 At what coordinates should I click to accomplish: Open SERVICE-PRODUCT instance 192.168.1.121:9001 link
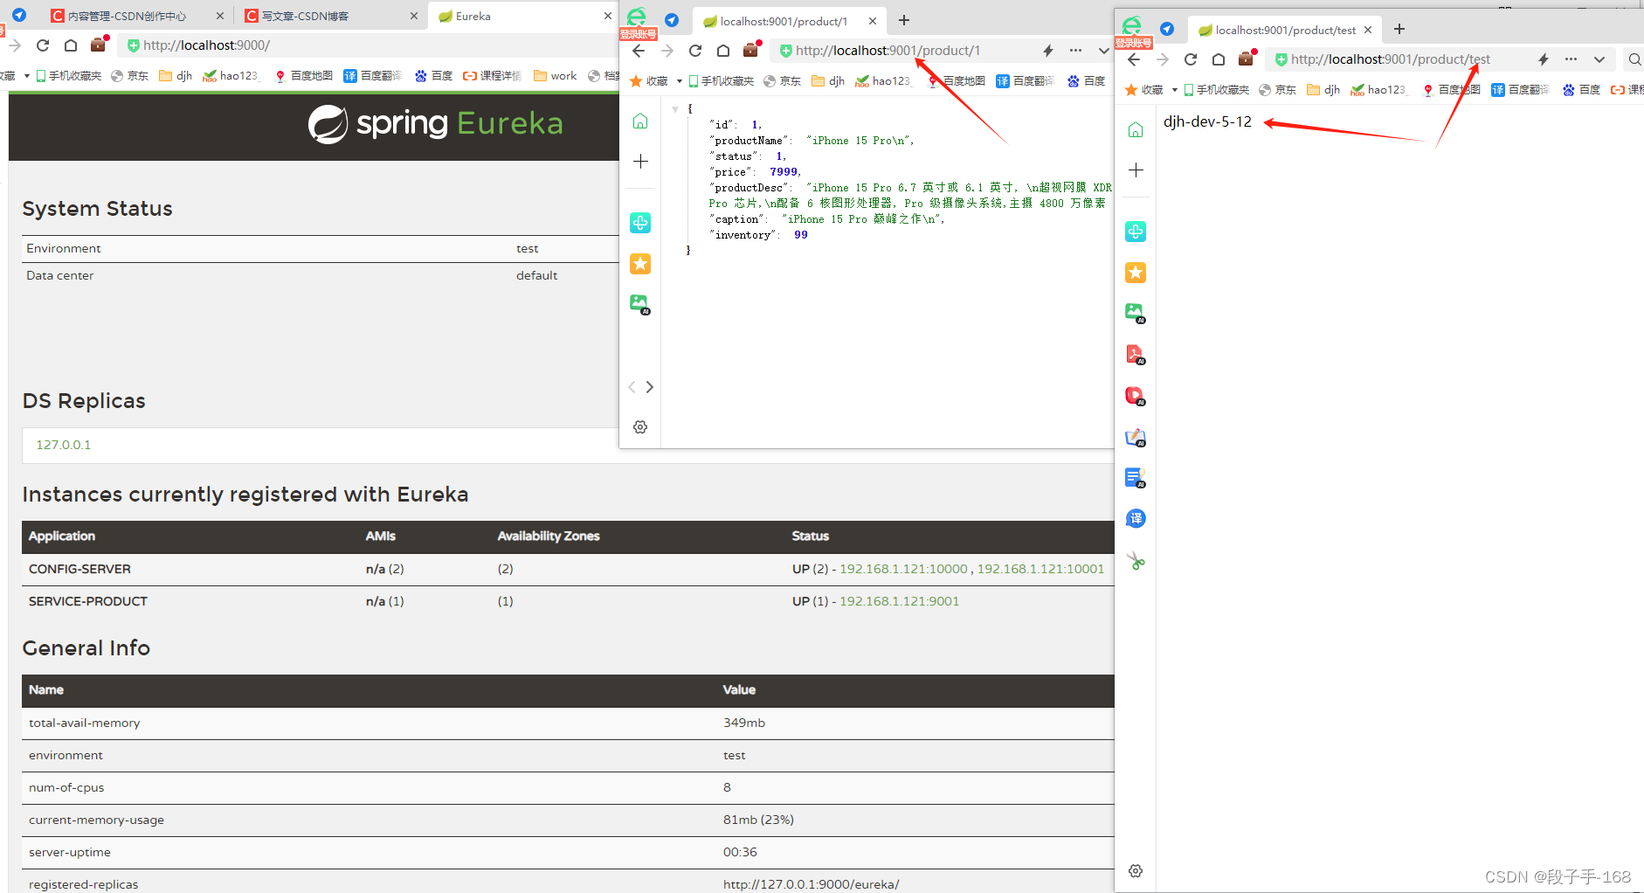[899, 601]
